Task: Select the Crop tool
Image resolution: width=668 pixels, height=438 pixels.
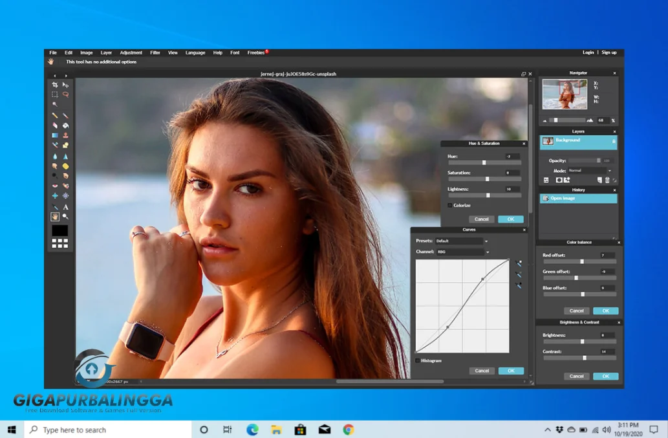Action: coord(55,85)
